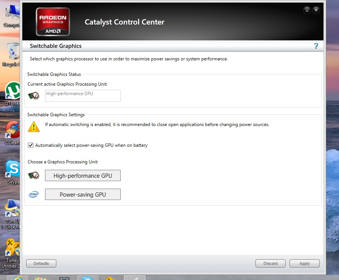Click the Defaults button
This screenshot has width=339, height=280.
[41, 263]
